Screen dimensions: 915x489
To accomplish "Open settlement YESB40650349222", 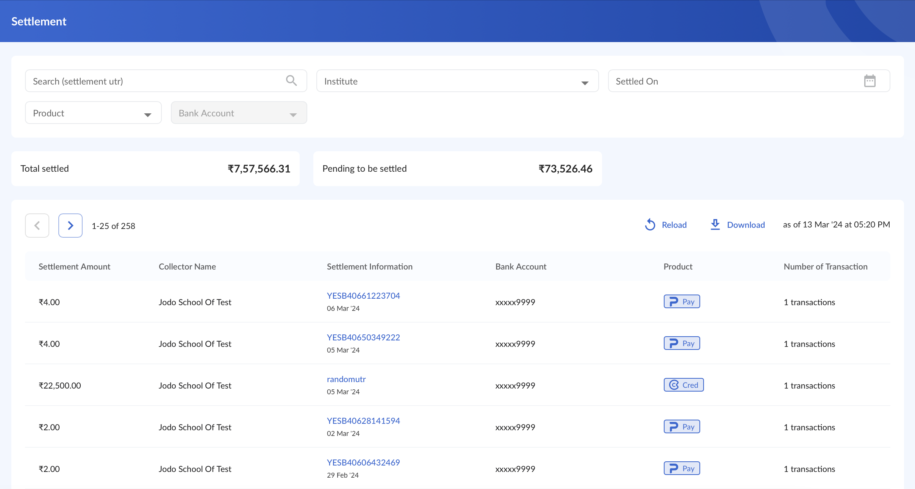I will 363,337.
